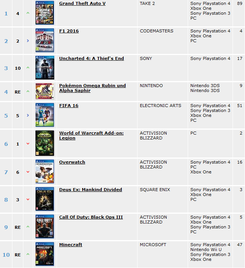Open the Minecraft title link
245x268 pixels.
(x=70, y=245)
